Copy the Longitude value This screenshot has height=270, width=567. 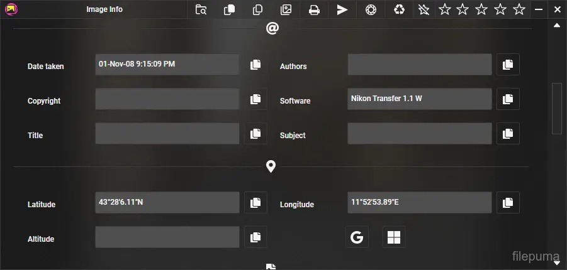[508, 203]
